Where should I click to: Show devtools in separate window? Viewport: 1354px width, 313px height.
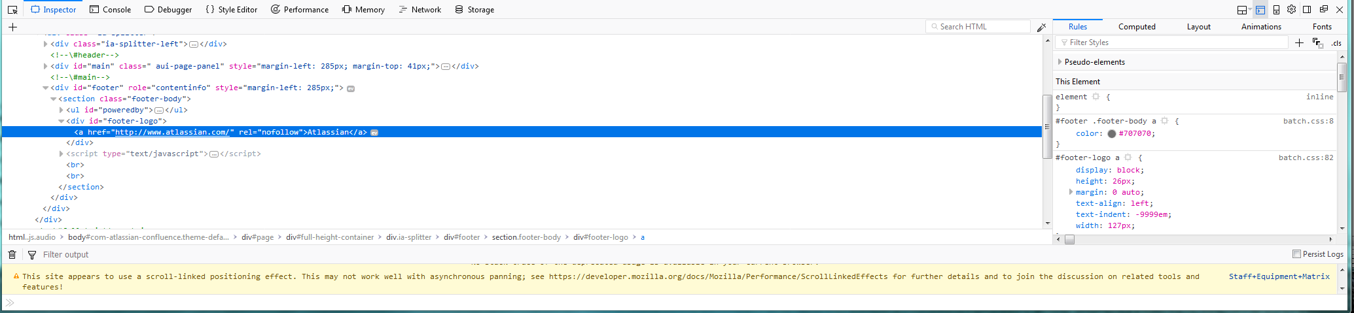point(1323,9)
